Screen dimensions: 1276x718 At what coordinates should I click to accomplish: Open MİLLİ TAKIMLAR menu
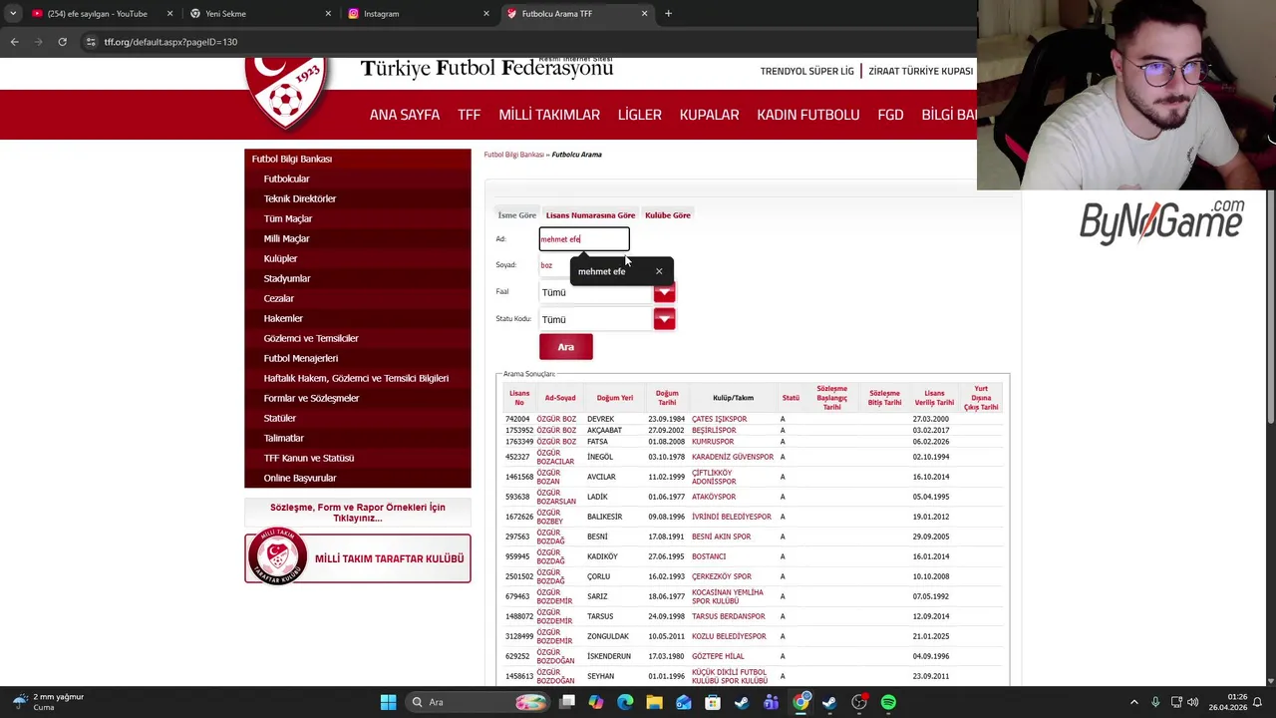pyautogui.click(x=549, y=115)
